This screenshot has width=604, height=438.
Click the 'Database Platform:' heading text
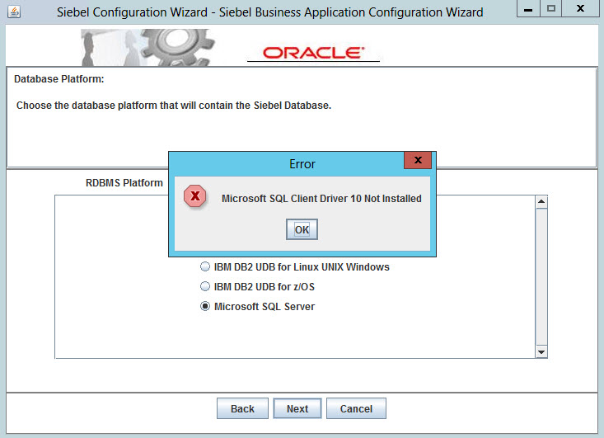click(59, 79)
